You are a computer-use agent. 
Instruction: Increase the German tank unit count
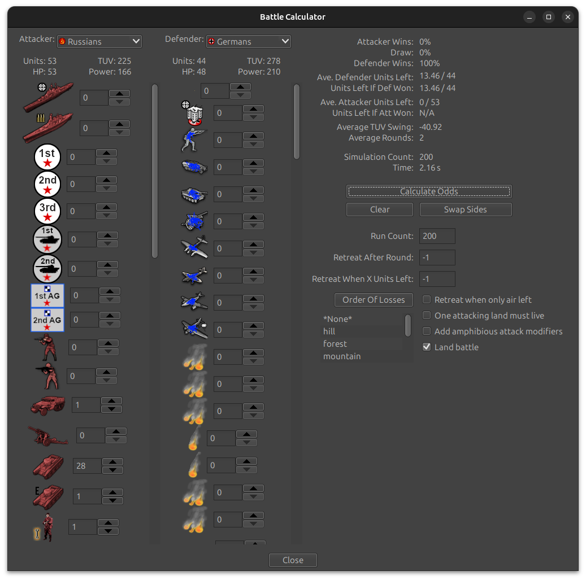[253, 190]
